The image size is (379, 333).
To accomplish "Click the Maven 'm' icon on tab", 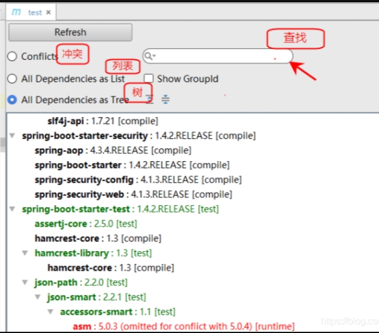I will tap(17, 12).
